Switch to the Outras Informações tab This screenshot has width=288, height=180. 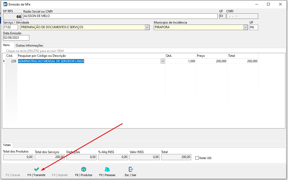click(x=29, y=46)
